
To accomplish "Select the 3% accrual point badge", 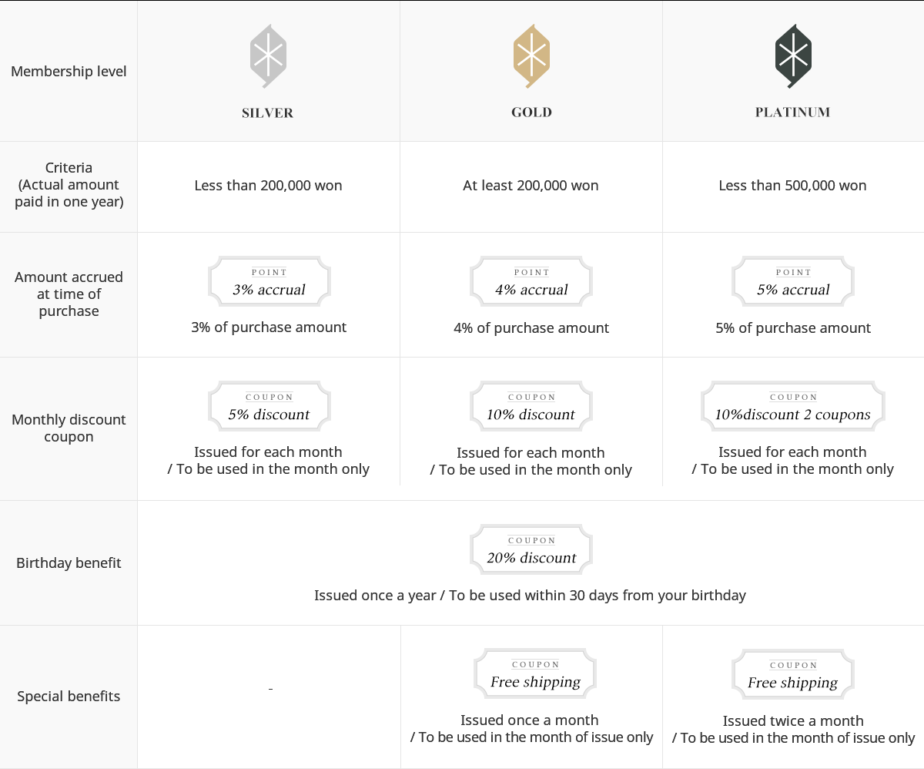I will click(269, 282).
